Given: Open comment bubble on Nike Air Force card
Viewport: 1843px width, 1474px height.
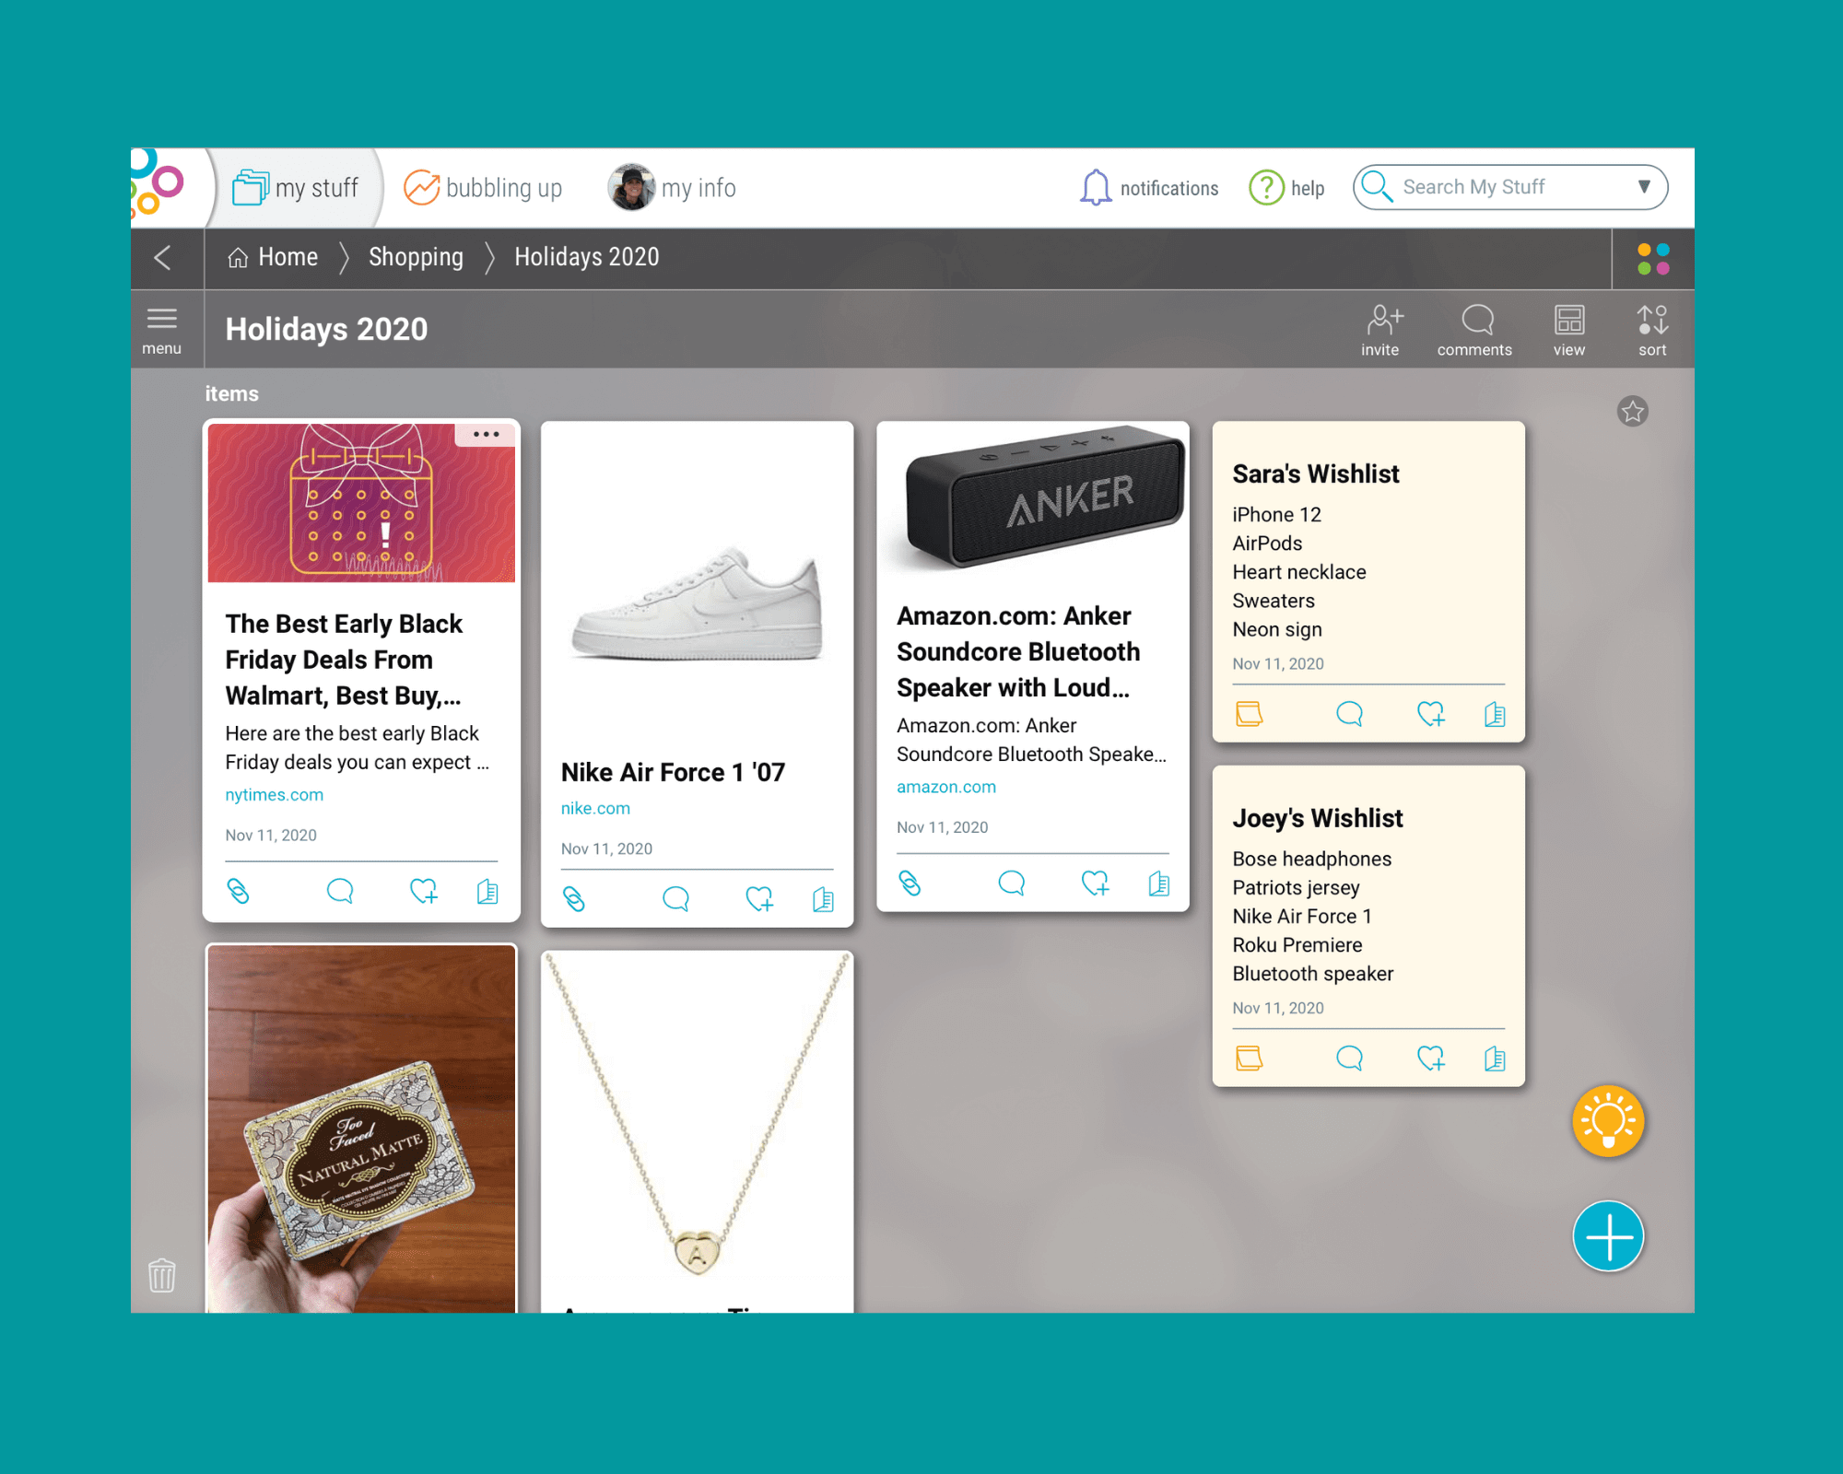Looking at the screenshot, I should [675, 898].
